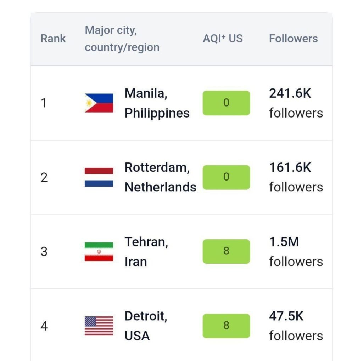Image resolution: width=363 pixels, height=361 pixels.
Task: Click the USA flag icon
Action: pyautogui.click(x=99, y=326)
